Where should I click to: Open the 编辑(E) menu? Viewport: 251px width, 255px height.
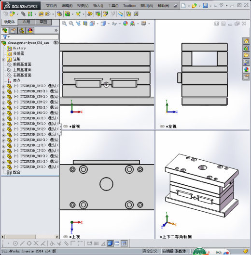(x=67, y=6)
